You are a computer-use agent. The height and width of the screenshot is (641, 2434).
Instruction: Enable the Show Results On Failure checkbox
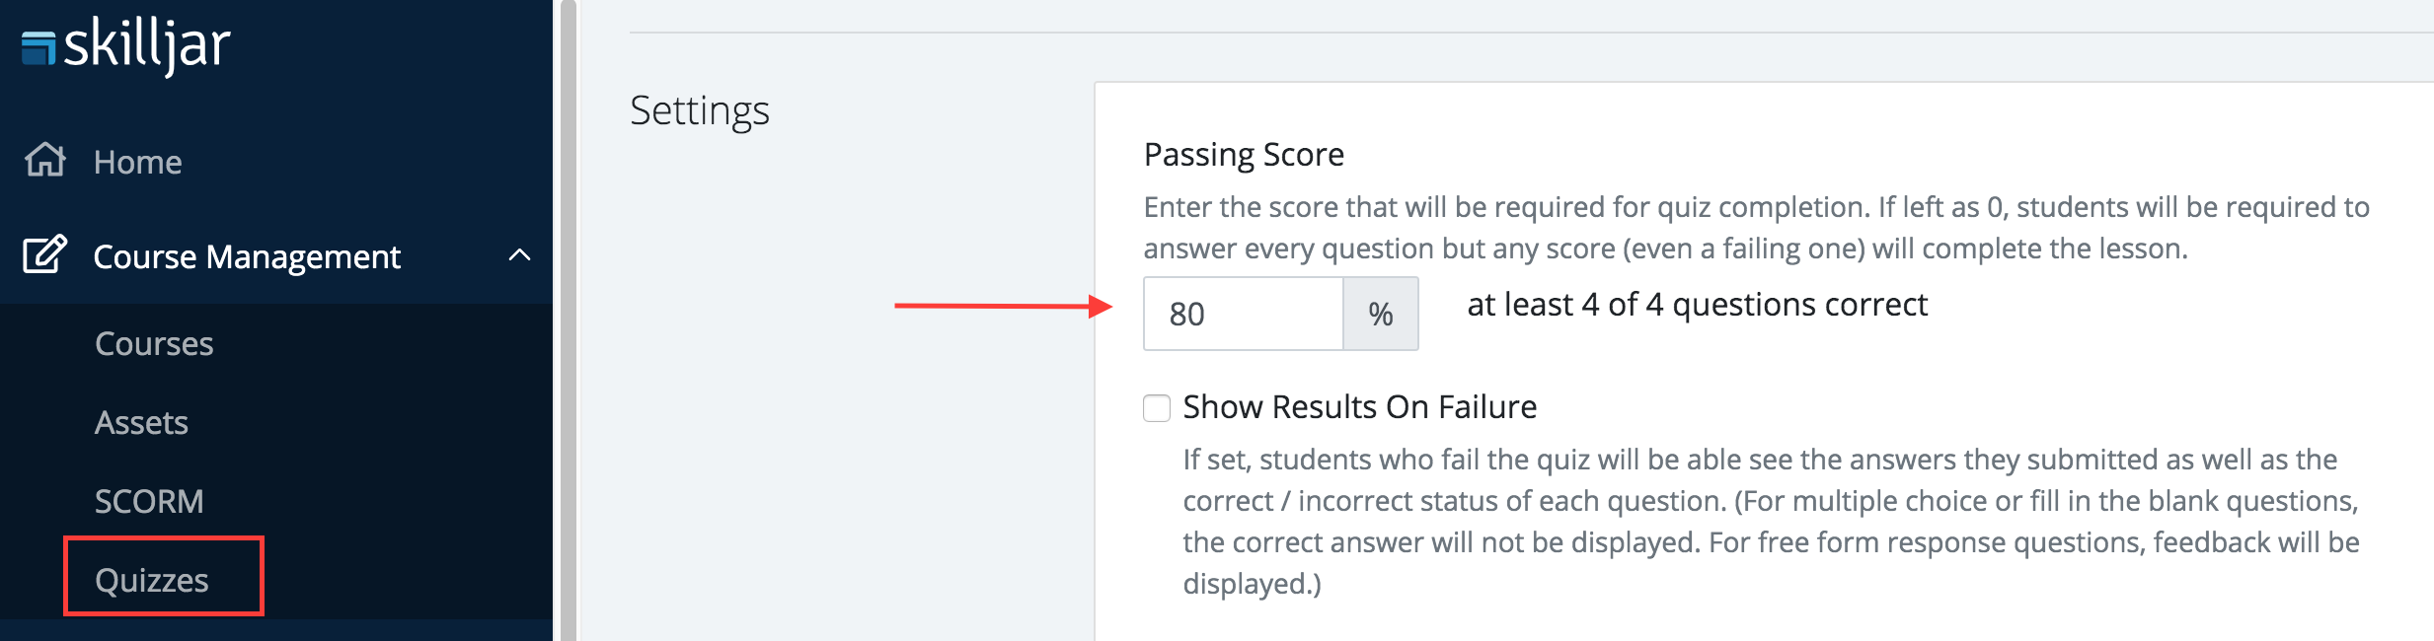[1157, 407]
